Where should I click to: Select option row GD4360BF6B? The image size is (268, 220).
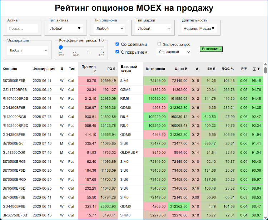131,108
